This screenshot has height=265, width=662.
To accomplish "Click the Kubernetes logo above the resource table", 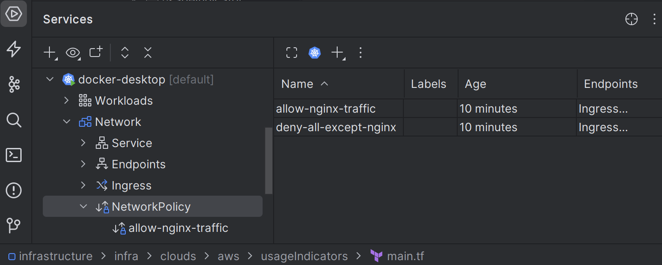I will coord(314,53).
